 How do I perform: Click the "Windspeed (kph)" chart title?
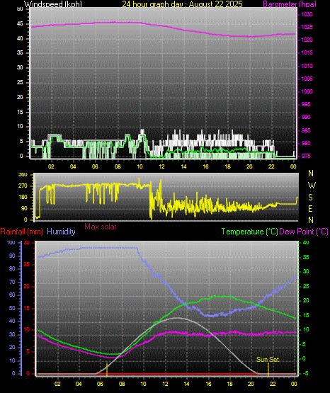coord(53,4)
